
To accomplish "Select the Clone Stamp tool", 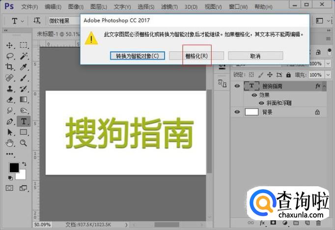I will 9,89.
